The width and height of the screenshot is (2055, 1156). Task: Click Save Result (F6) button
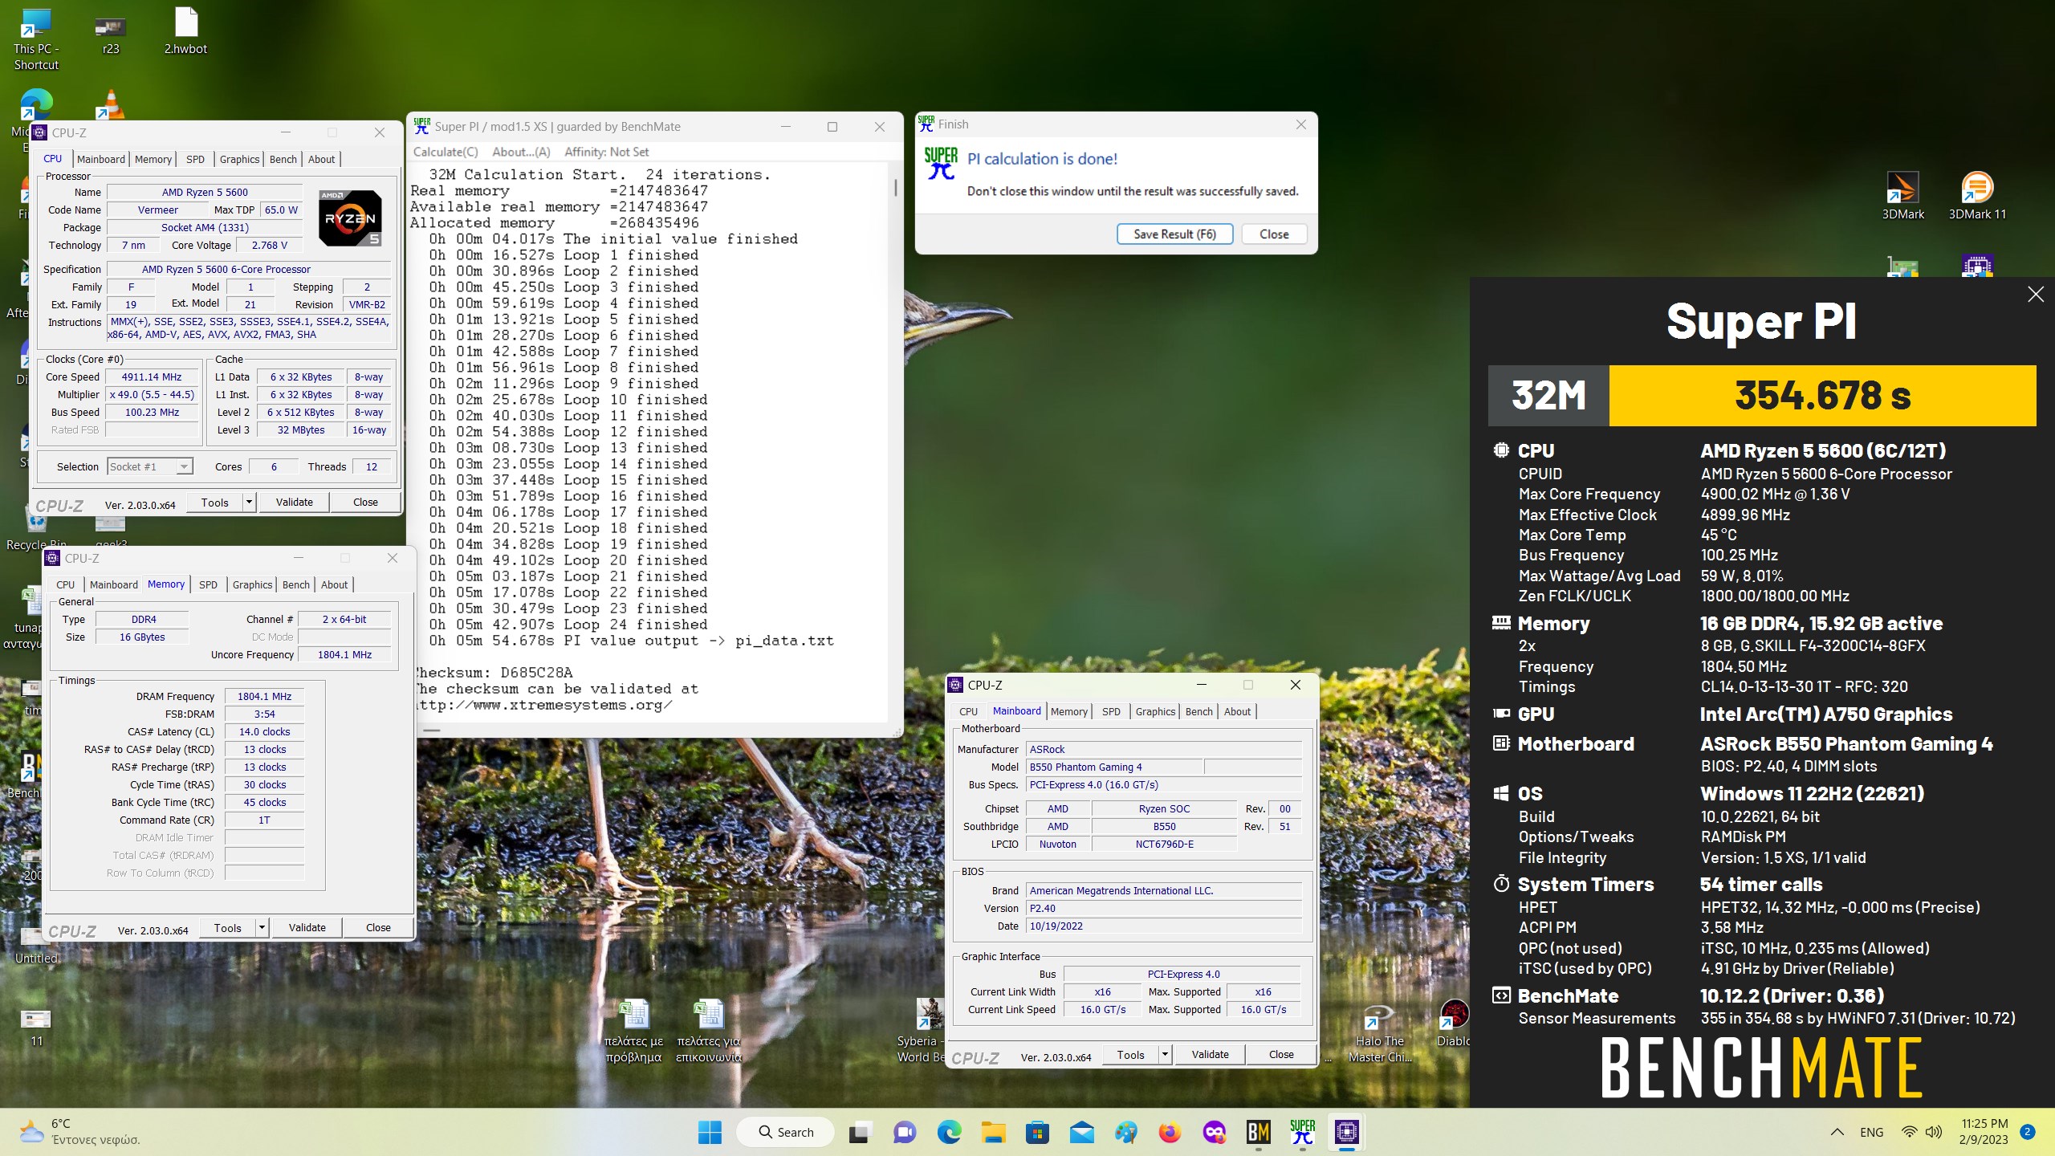tap(1174, 234)
